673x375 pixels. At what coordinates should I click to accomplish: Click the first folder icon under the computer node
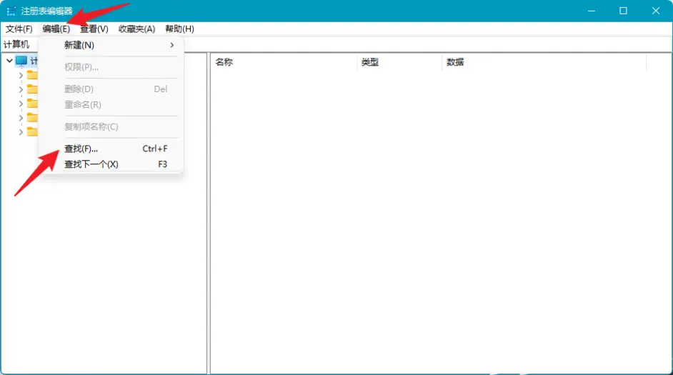point(32,75)
